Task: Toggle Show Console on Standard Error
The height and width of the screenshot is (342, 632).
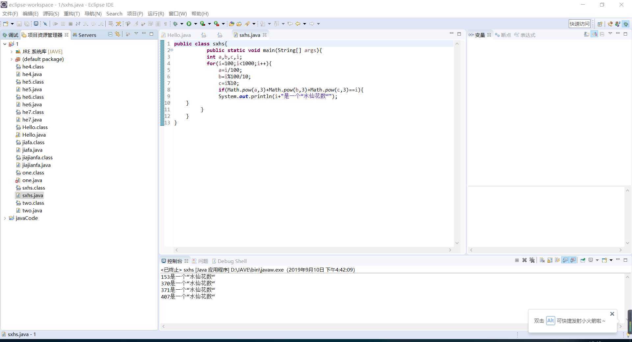Action: coord(573,260)
